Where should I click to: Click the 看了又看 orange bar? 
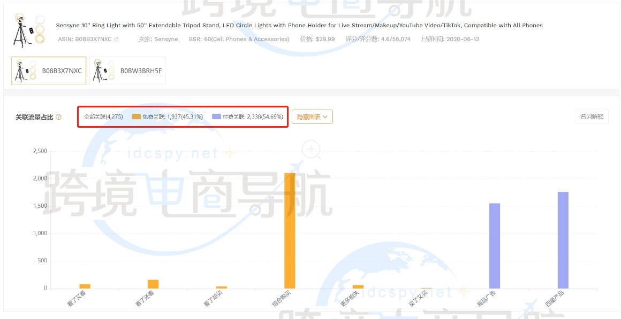[x=85, y=286]
